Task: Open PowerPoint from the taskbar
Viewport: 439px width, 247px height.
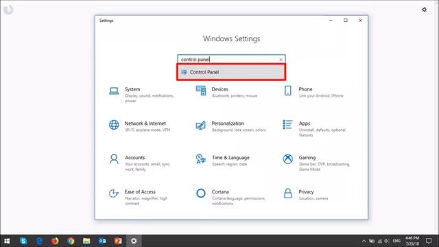Action: (x=118, y=241)
